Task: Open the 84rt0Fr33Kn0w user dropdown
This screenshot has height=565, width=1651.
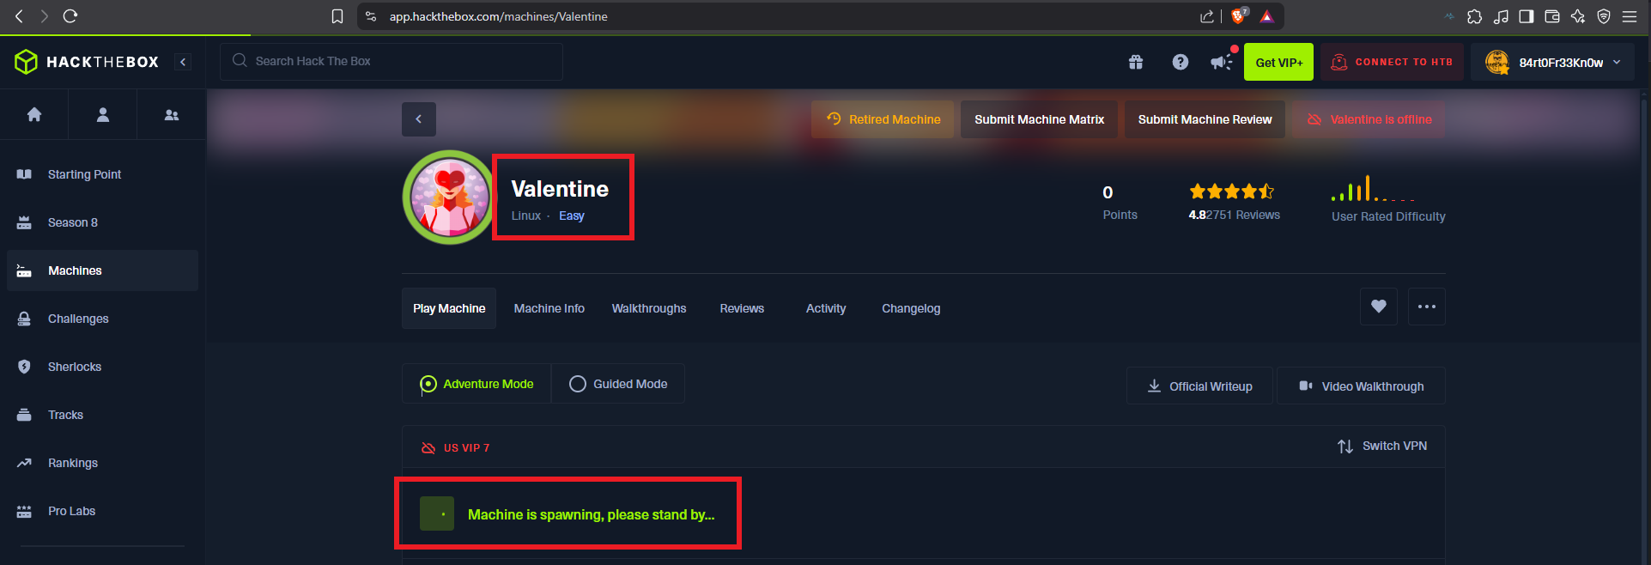Action: point(1554,62)
